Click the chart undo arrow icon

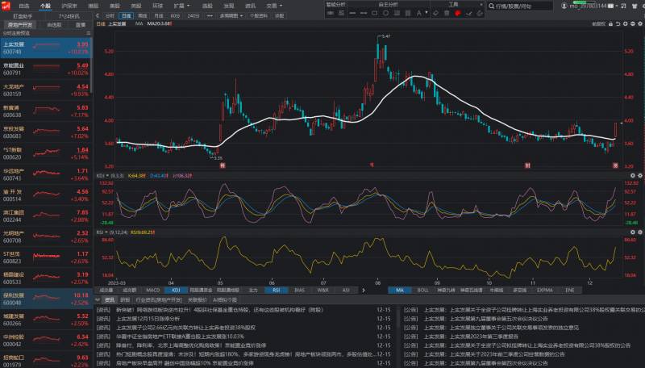coord(618,24)
